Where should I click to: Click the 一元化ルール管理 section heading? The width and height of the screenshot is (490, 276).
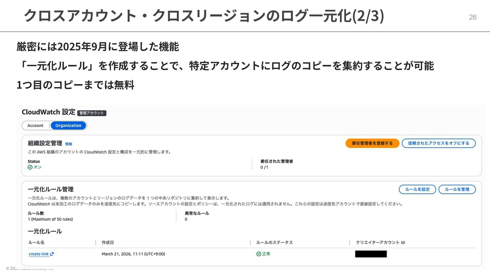coord(51,189)
